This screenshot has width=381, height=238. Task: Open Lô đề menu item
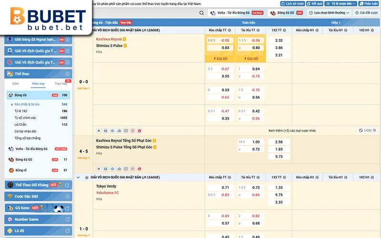click(38, 231)
